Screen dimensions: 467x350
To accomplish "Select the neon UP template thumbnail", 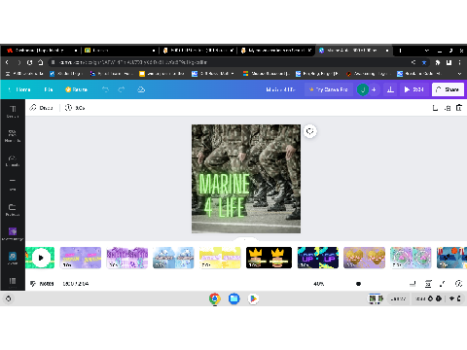I will point(318,258).
